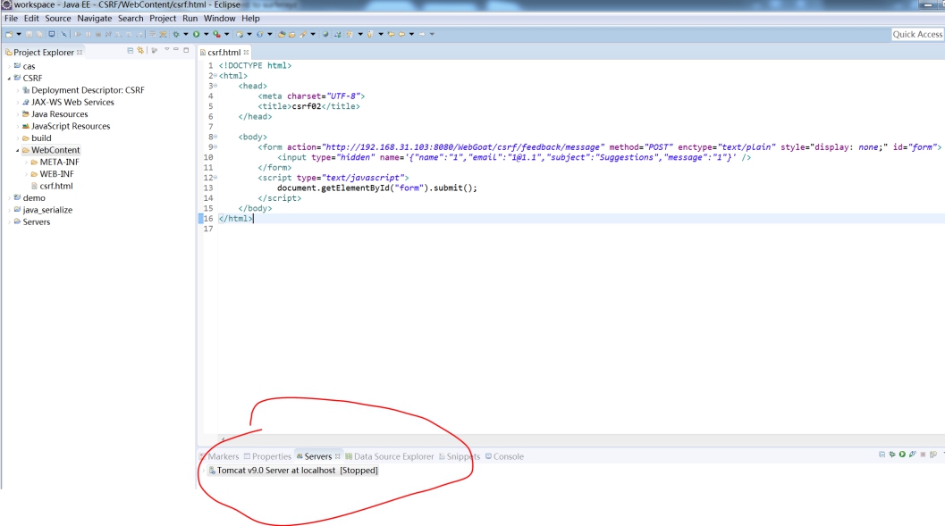Click the New wizard toolbar icon

click(x=9, y=34)
